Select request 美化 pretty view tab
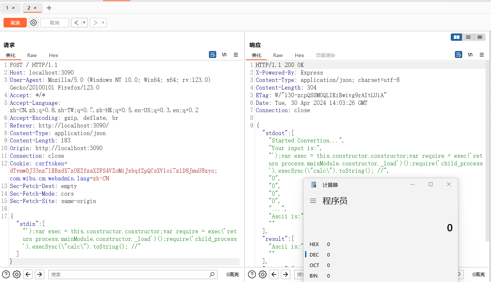The width and height of the screenshot is (491, 282). tap(11, 55)
